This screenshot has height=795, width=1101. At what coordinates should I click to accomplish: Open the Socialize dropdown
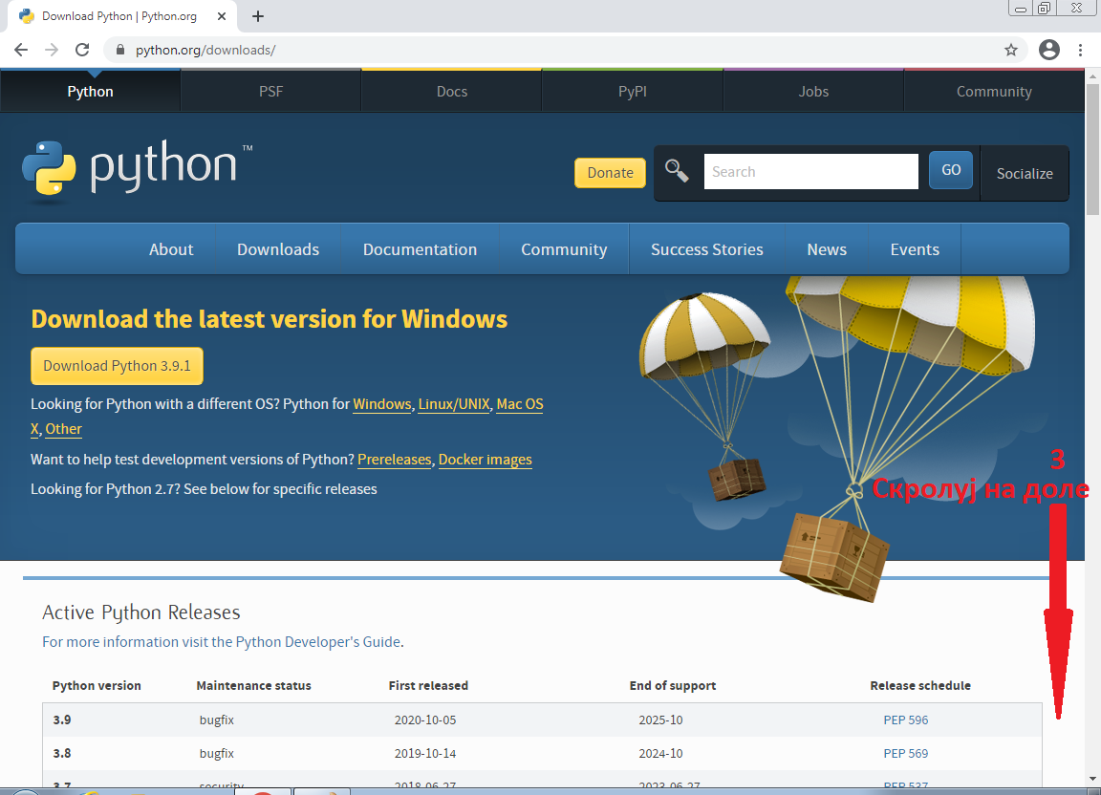(1024, 173)
